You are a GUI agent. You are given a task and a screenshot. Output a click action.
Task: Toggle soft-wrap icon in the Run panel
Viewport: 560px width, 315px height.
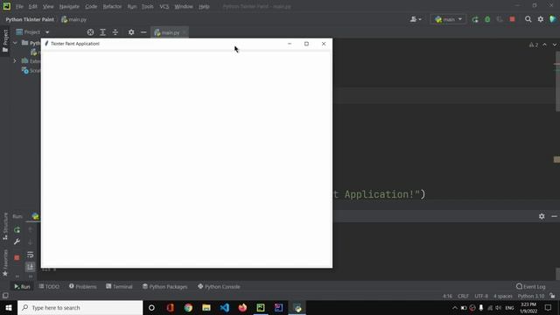pos(31,255)
